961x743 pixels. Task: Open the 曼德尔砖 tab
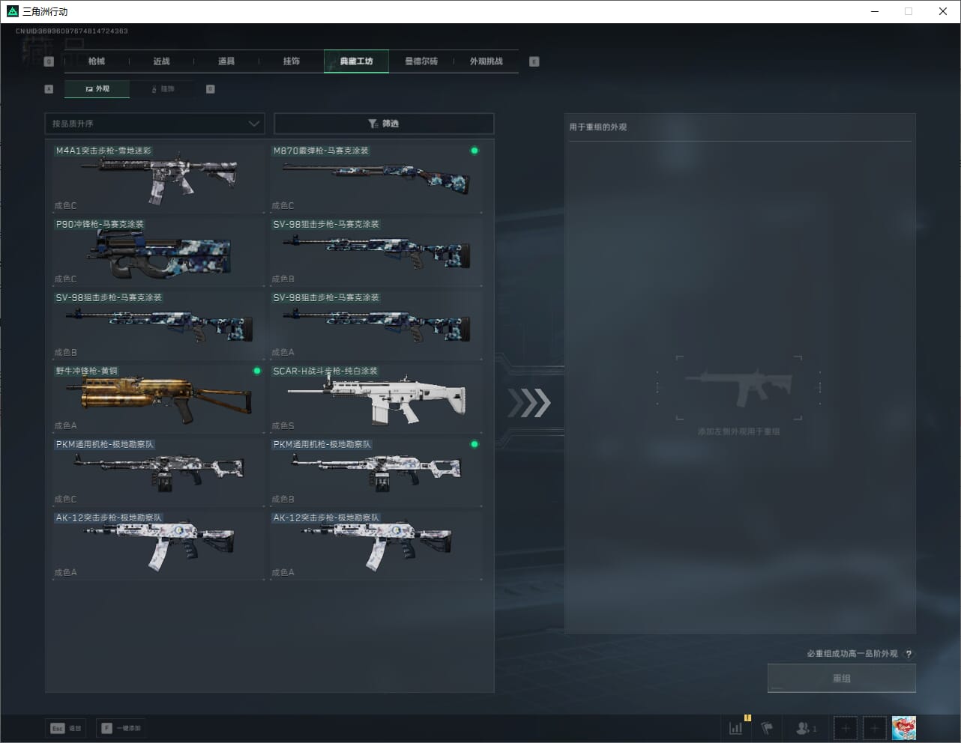[421, 61]
